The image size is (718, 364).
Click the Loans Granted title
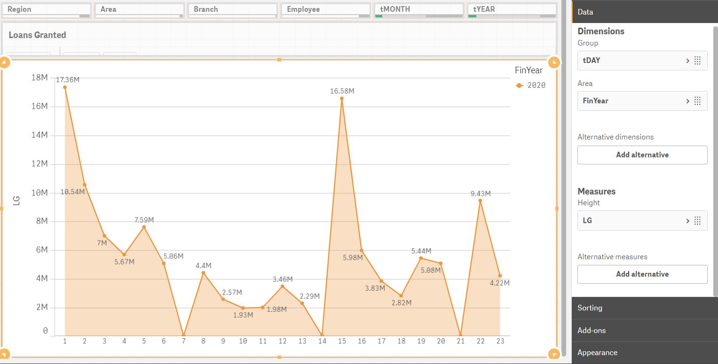(x=37, y=35)
